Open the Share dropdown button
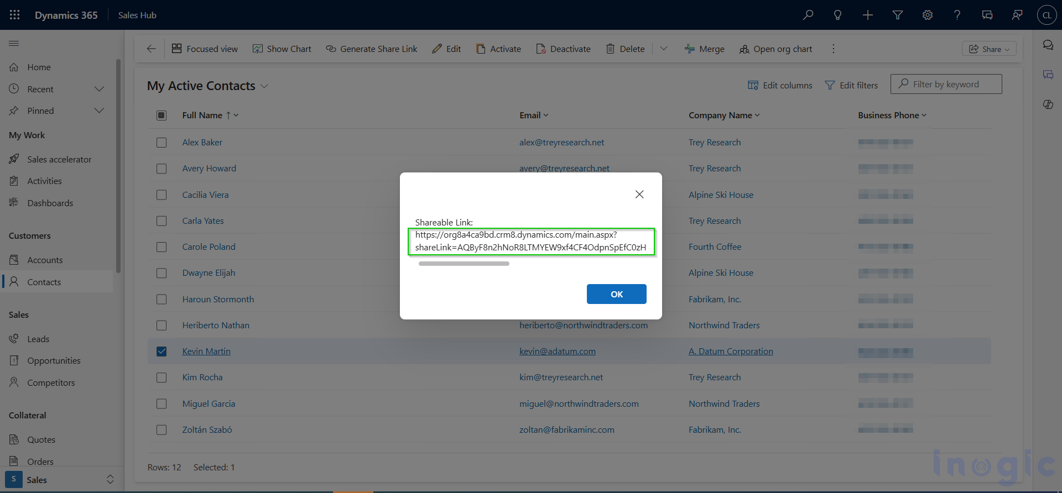Screen dimensions: 1062x493 click(x=989, y=49)
